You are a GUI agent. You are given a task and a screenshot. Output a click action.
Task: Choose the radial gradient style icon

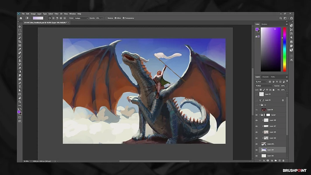[53, 18]
